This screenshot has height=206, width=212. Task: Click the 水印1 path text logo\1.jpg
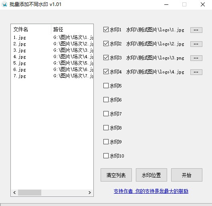click(x=155, y=30)
